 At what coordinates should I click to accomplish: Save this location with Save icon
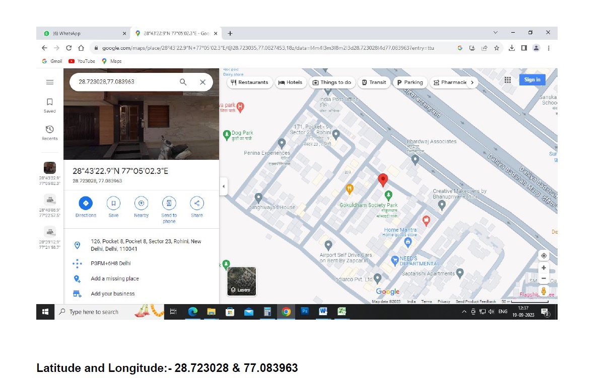[x=113, y=203]
